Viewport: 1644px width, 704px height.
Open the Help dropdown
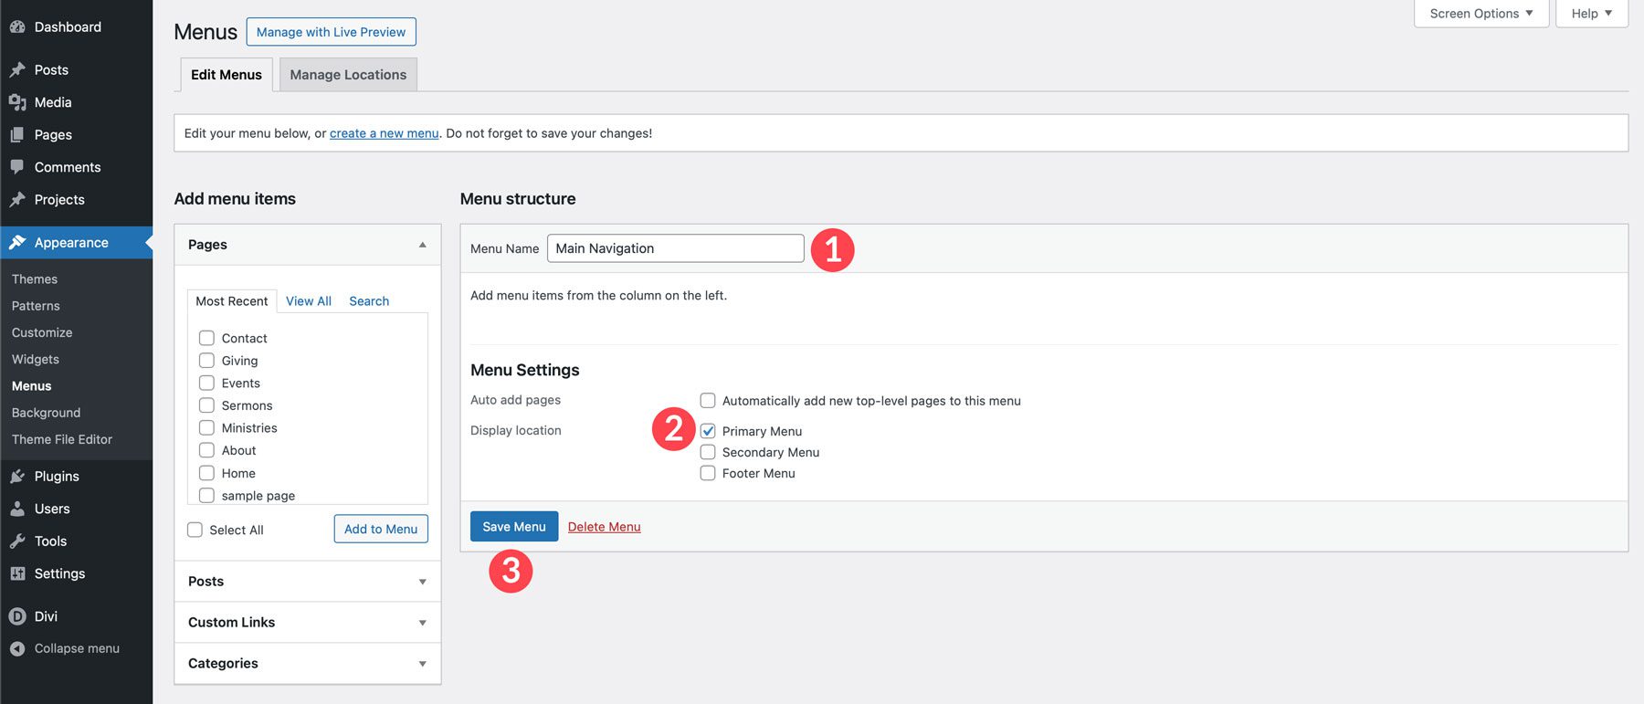click(x=1592, y=14)
